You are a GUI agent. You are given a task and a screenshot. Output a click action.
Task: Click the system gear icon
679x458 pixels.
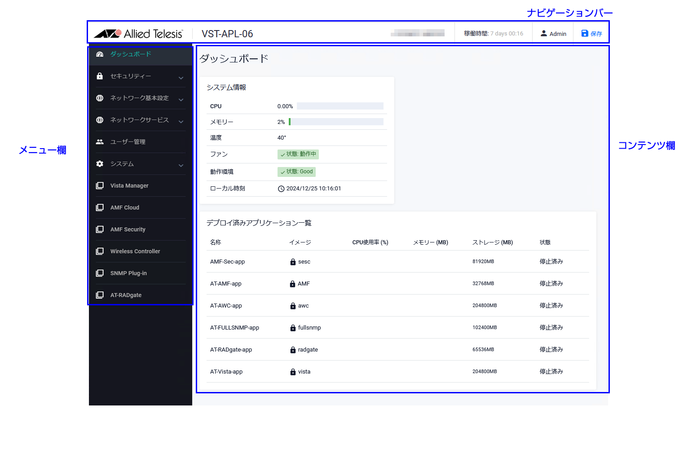100,164
